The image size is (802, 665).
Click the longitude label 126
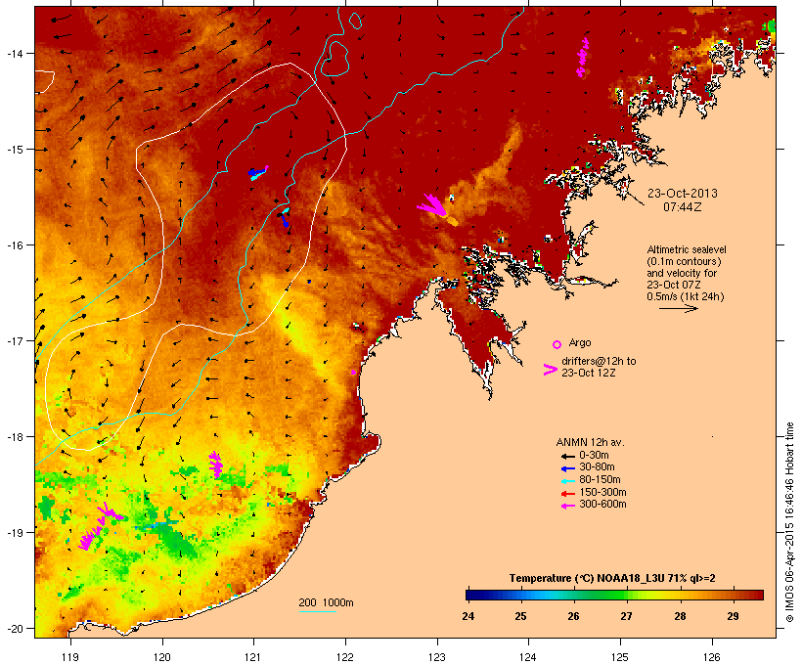pos(712,657)
